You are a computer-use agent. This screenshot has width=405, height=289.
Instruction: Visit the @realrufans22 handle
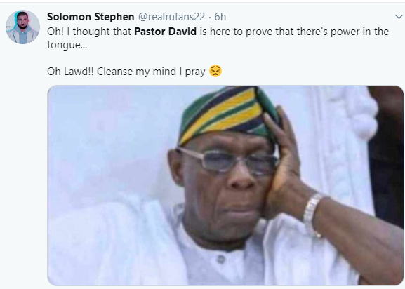pos(172,17)
